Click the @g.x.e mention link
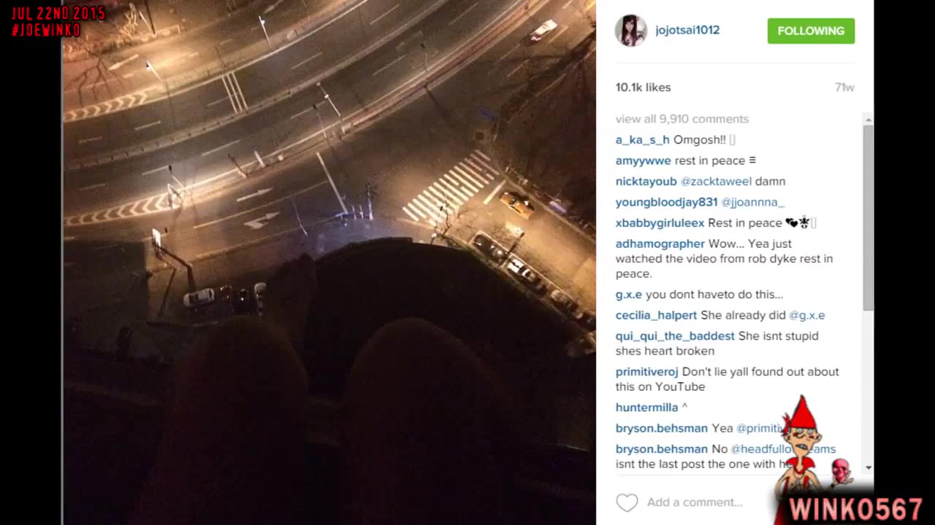 tap(807, 315)
